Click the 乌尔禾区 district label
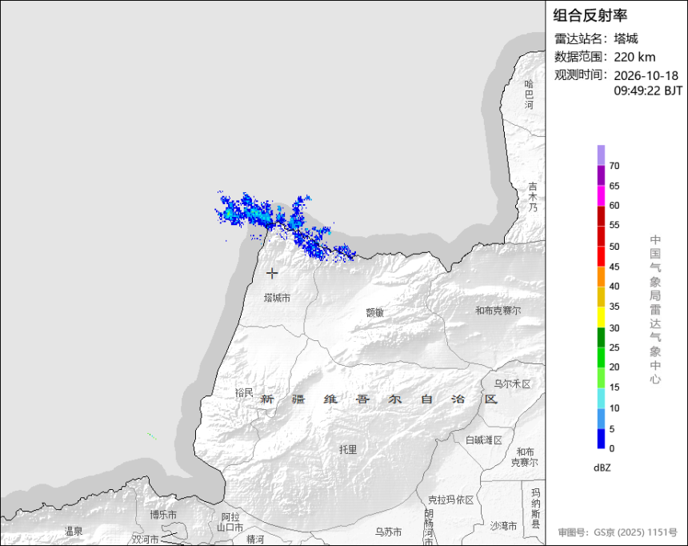This screenshot has height=546, width=688. tap(513, 384)
